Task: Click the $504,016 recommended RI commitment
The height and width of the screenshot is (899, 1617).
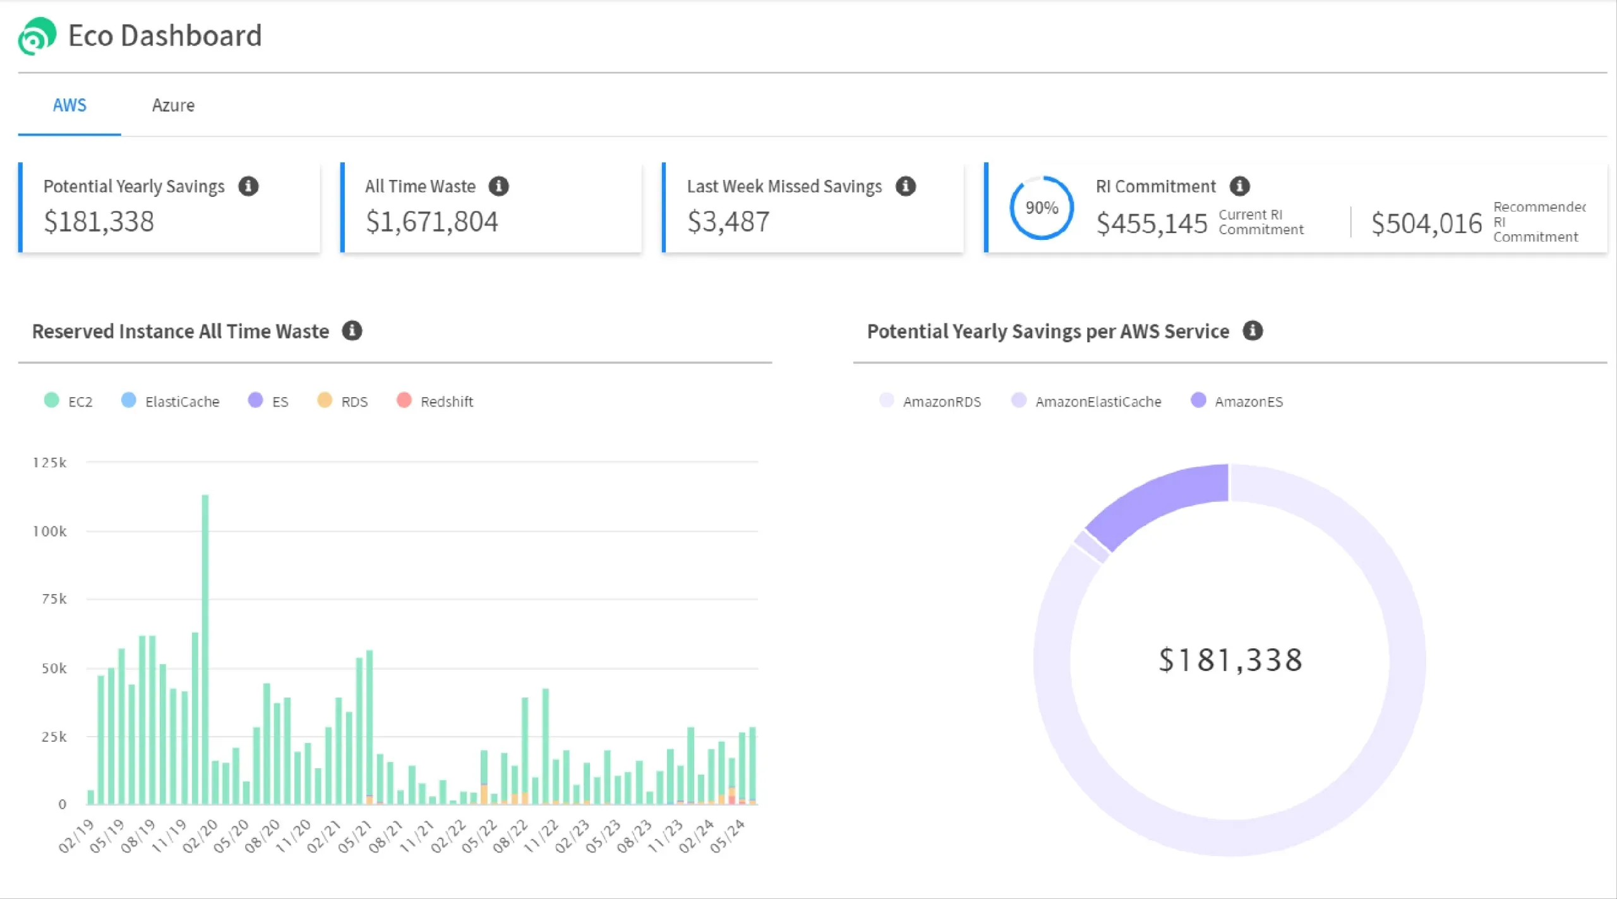Action: 1426,223
